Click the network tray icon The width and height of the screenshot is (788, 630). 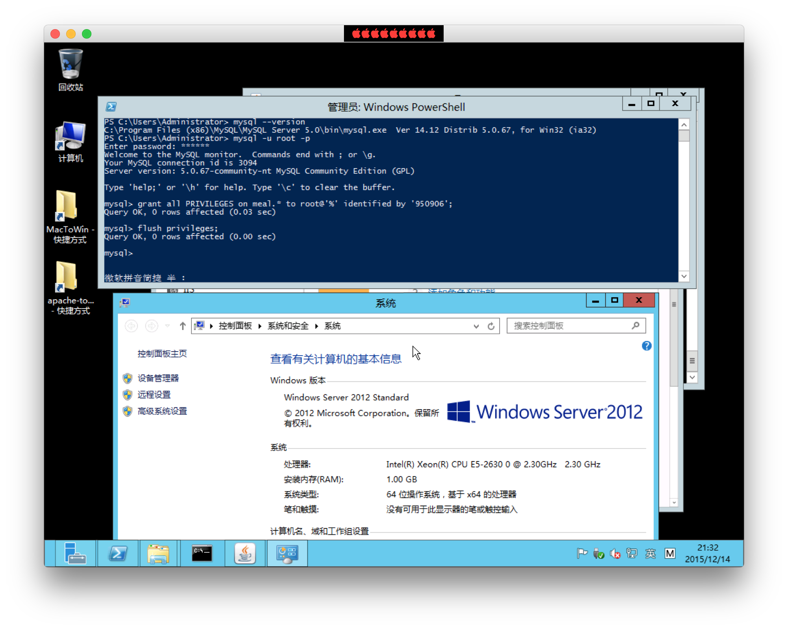pos(632,553)
